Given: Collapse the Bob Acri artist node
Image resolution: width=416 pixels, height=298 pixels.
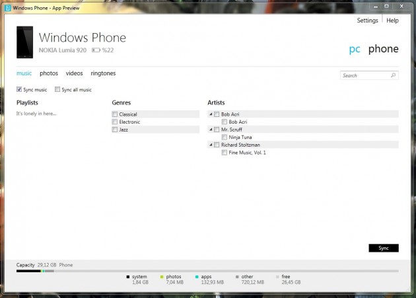Looking at the screenshot, I should pos(211,114).
